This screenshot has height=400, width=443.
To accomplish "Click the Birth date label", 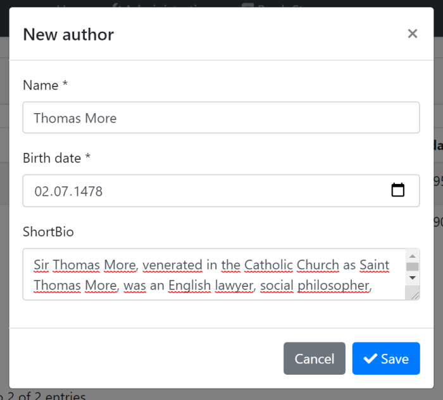I will tap(56, 158).
